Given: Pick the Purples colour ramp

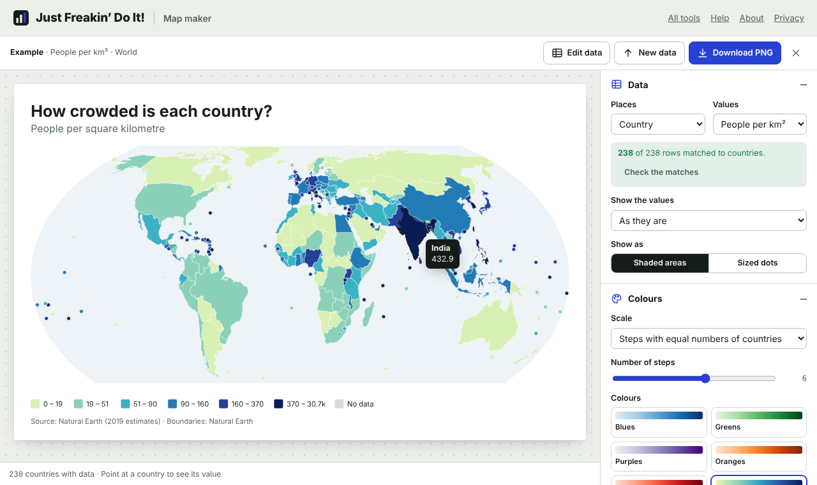Looking at the screenshot, I should 659,457.
